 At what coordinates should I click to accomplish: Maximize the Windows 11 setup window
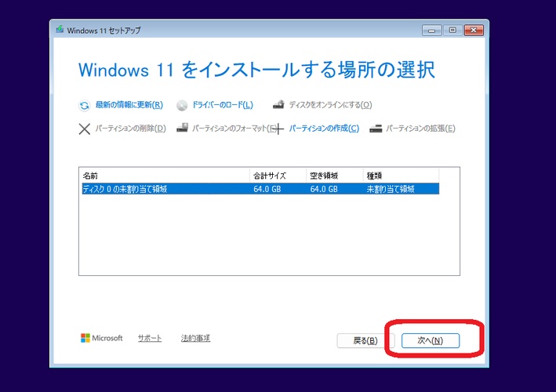(x=452, y=31)
